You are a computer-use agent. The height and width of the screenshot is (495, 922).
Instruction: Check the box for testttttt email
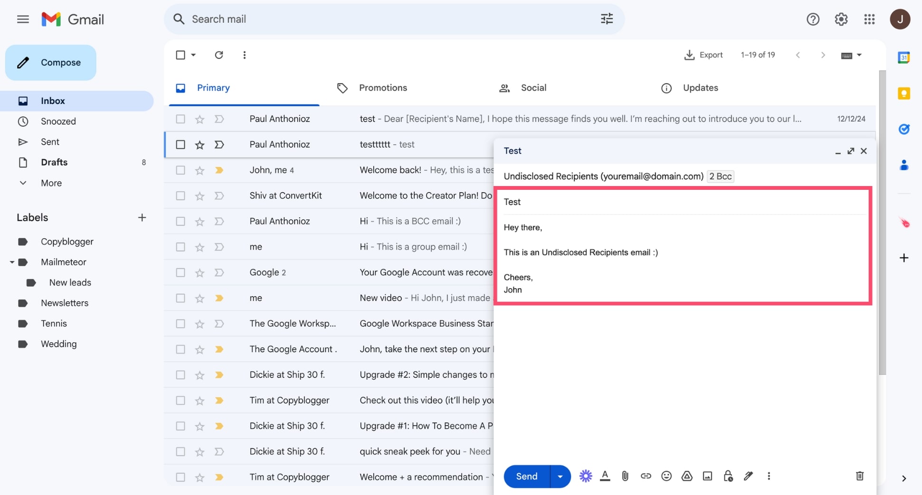pos(181,144)
